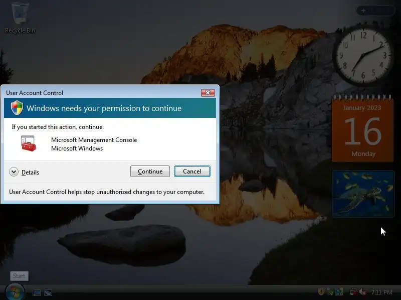Viewport: 401px width, 300px height.
Task: Click 'Windows needs your permission to continue' heading
Action: (104, 108)
